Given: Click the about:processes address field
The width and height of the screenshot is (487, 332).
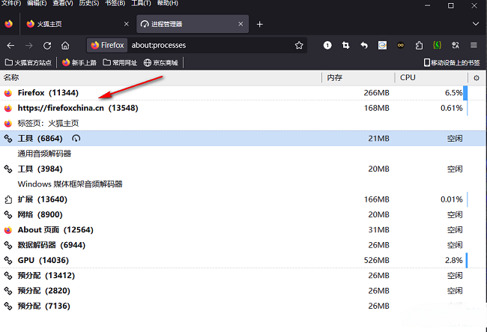Looking at the screenshot, I should click(x=211, y=46).
